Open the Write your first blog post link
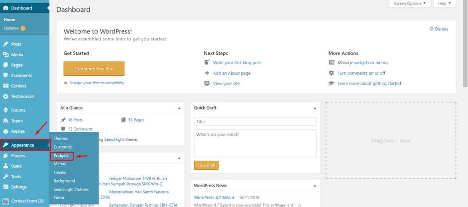The image size is (468, 207). click(237, 63)
